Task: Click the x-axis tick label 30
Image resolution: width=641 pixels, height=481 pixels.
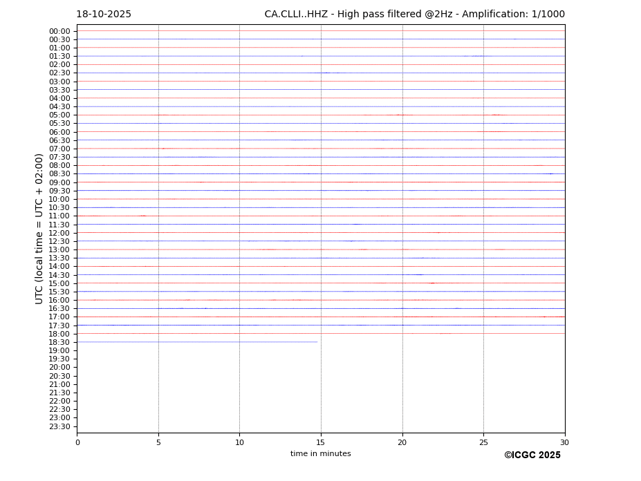Action: pyautogui.click(x=564, y=442)
